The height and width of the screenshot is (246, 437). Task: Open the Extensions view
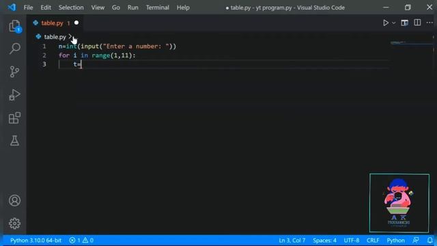(x=14, y=118)
